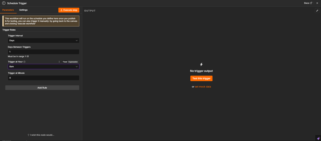Click the Execute step button

69,10
